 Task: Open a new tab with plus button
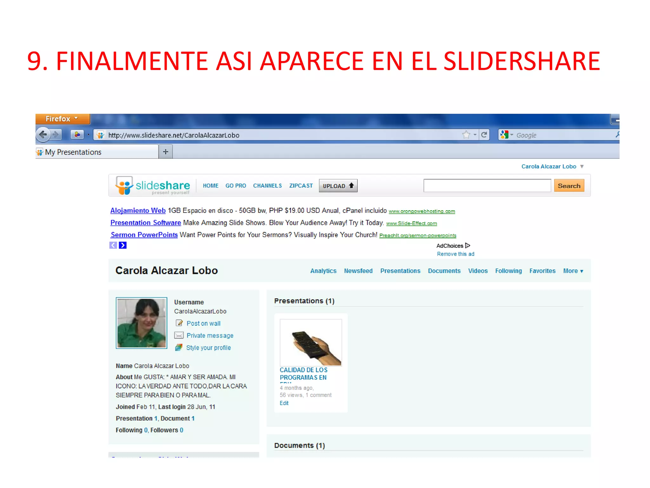click(166, 152)
